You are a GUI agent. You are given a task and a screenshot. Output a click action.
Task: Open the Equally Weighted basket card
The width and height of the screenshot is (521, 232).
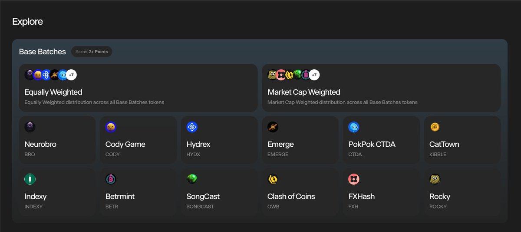point(138,88)
